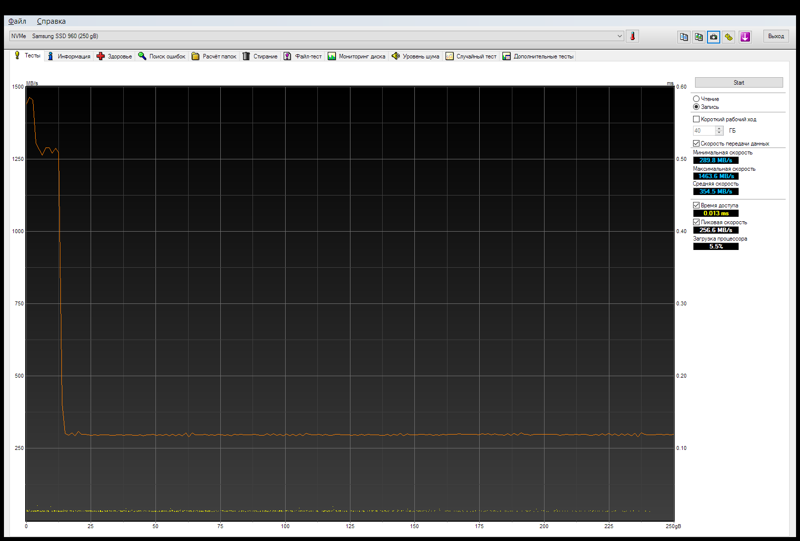
Task: Select the Чтение radio button
Action: point(696,99)
